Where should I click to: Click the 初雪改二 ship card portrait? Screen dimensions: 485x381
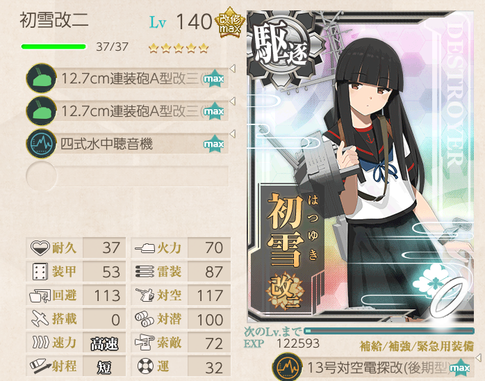[361, 167]
